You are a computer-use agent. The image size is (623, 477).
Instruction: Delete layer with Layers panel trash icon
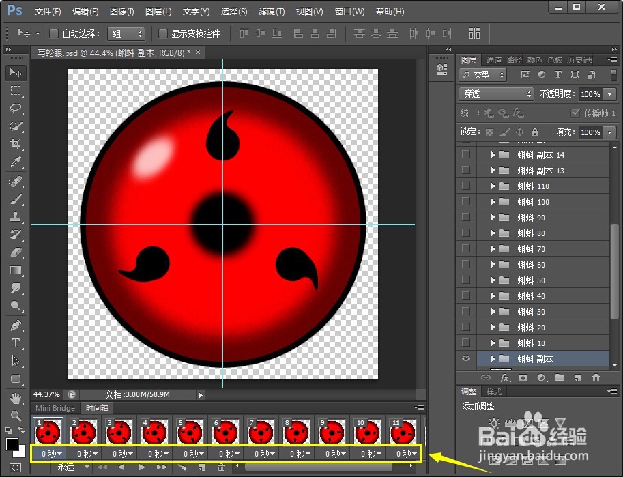click(596, 378)
